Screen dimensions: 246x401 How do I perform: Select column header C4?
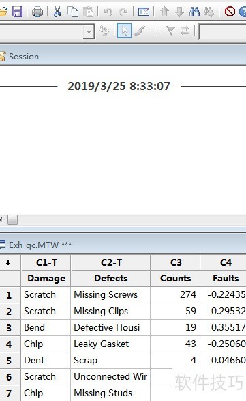pyautogui.click(x=224, y=262)
